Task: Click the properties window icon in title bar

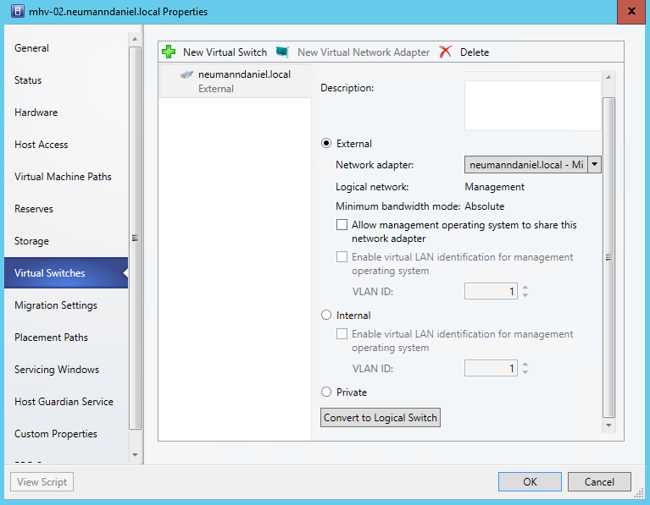Action: coord(16,12)
